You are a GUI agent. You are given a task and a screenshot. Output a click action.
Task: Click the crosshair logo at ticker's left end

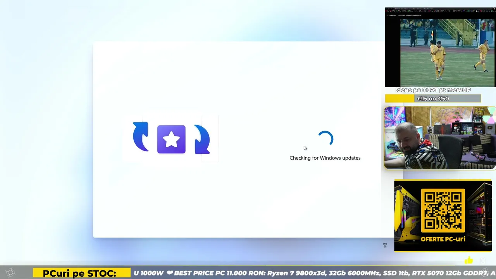10,273
